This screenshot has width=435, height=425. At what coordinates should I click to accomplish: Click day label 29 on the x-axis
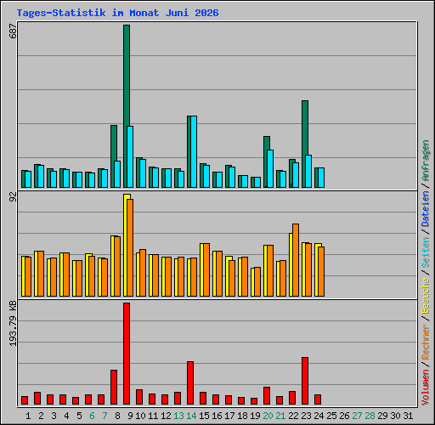[x=382, y=416]
